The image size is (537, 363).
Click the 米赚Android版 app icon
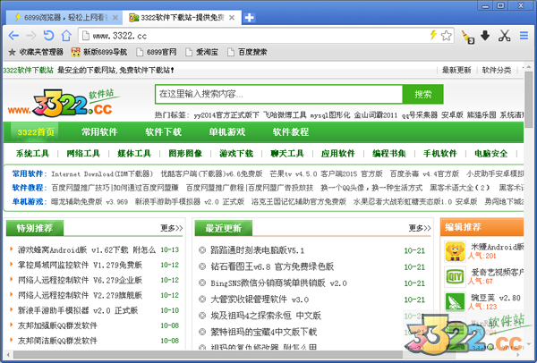[455, 251]
